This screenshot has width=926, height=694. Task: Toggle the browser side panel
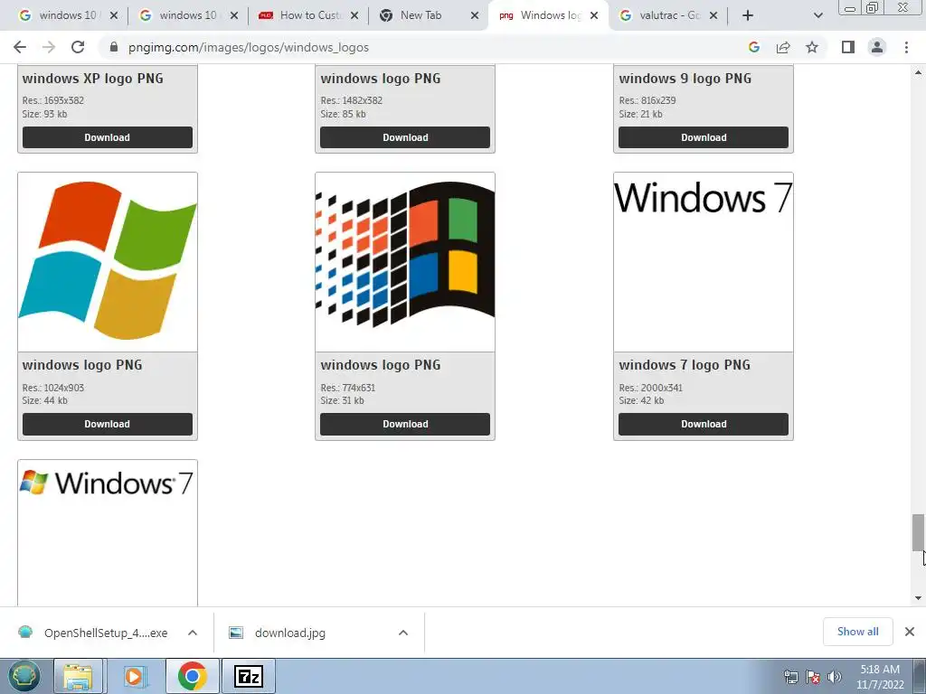click(x=848, y=47)
